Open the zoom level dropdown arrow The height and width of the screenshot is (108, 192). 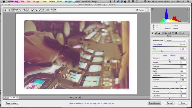[17, 97]
